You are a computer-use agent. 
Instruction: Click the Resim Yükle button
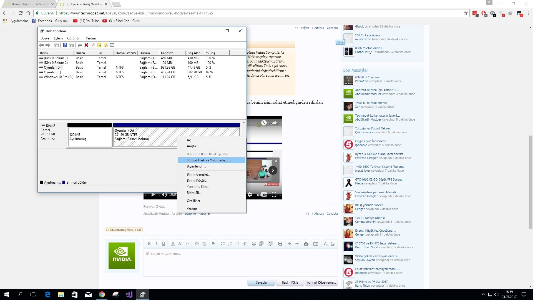coord(290,282)
